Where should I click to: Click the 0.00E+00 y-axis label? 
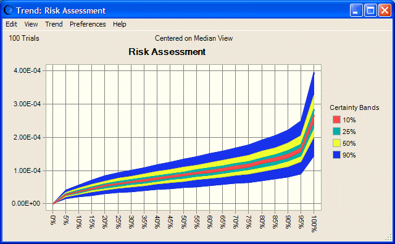pos(26,203)
